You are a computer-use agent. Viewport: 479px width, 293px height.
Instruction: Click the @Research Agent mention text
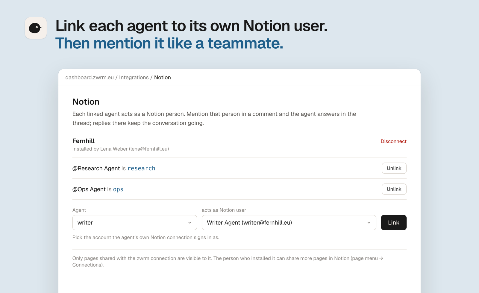coord(96,168)
